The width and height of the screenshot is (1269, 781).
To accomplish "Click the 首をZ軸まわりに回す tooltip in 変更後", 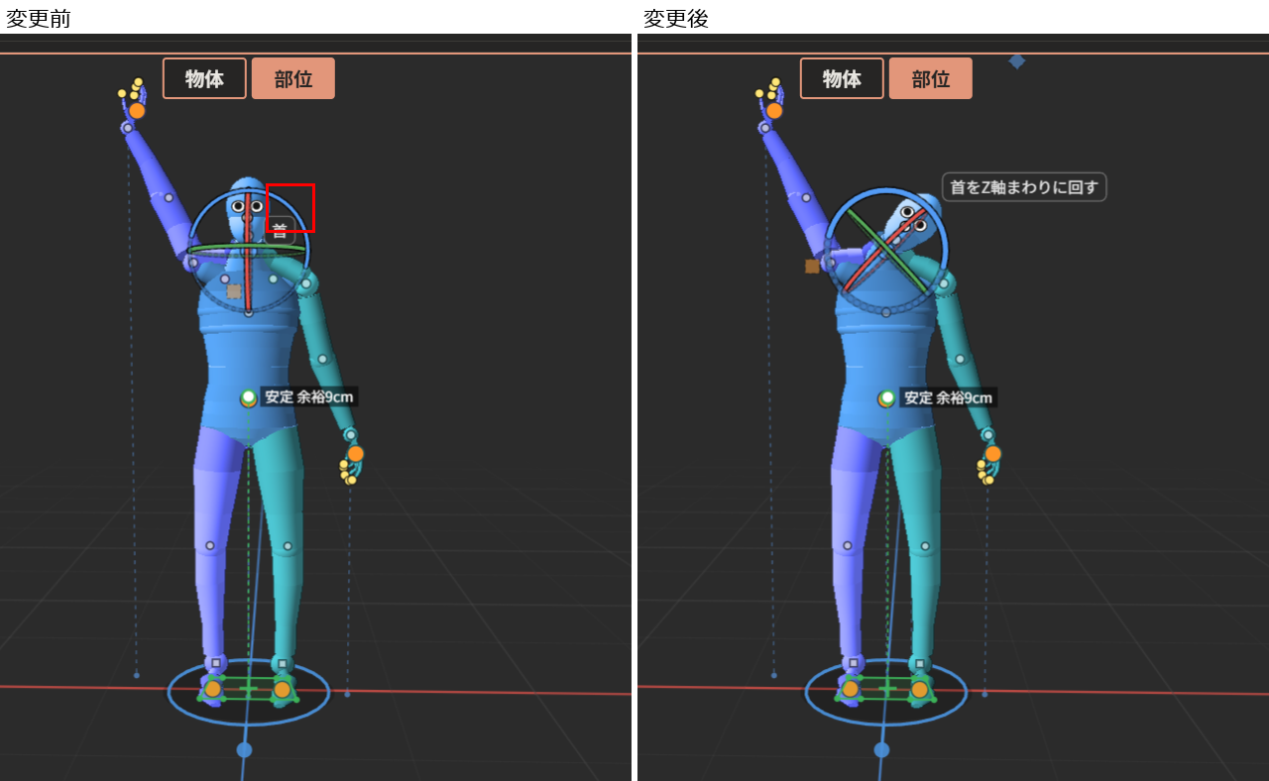I will [1024, 186].
